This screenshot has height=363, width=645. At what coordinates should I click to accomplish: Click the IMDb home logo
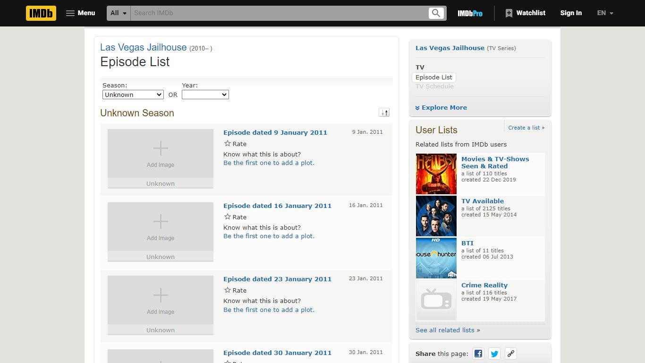click(41, 13)
